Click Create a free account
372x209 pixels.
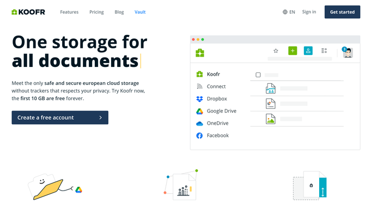(60, 118)
